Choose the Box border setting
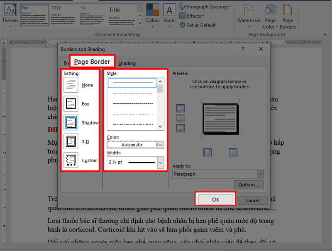Screen dimensions: 332x251 click(71, 104)
